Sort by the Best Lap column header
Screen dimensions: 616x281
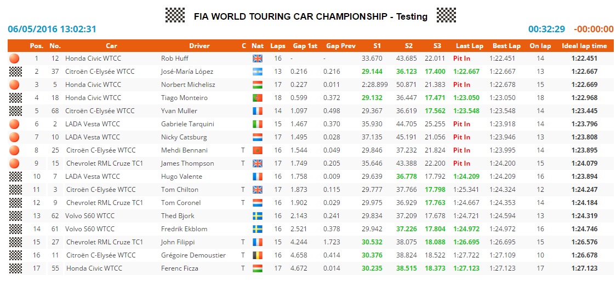pos(506,46)
